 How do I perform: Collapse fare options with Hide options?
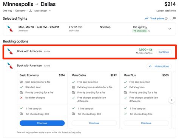[159, 66]
